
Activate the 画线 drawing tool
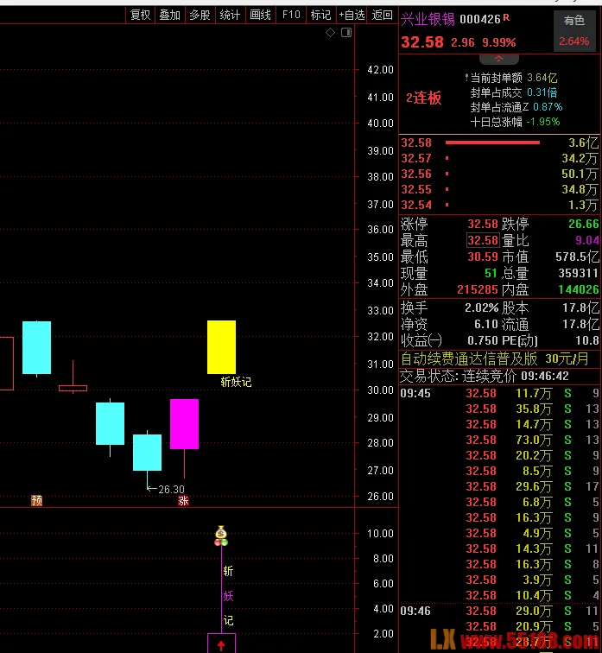click(x=260, y=15)
